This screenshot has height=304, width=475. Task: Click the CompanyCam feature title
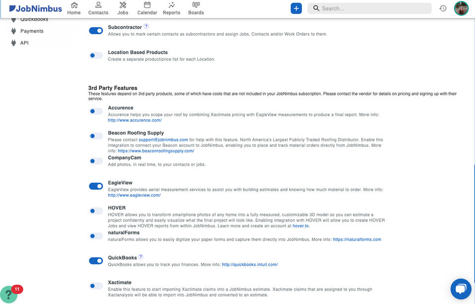125,158
